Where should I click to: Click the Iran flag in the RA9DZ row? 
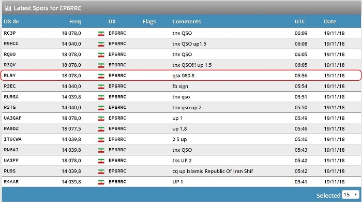point(101,129)
